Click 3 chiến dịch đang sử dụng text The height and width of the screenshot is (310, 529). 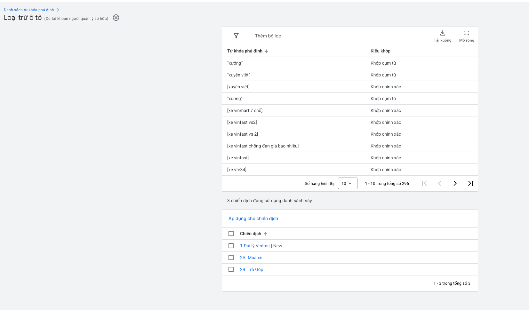pos(269,201)
